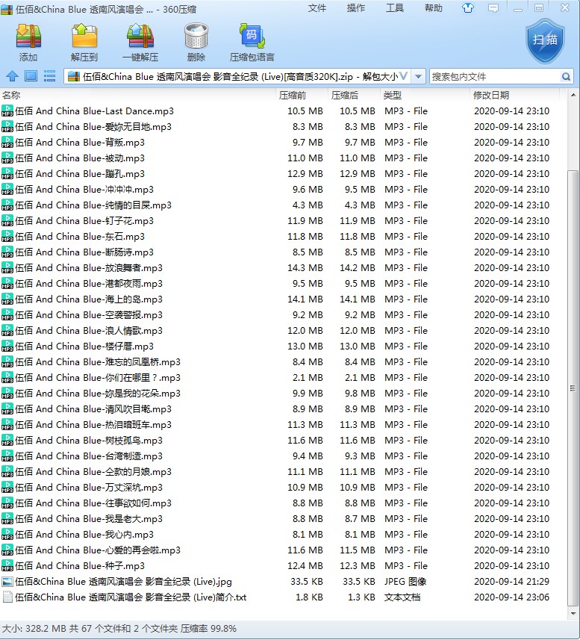Click MP3 icon of 我是老大.mp3
The image size is (580, 640).
7,519
